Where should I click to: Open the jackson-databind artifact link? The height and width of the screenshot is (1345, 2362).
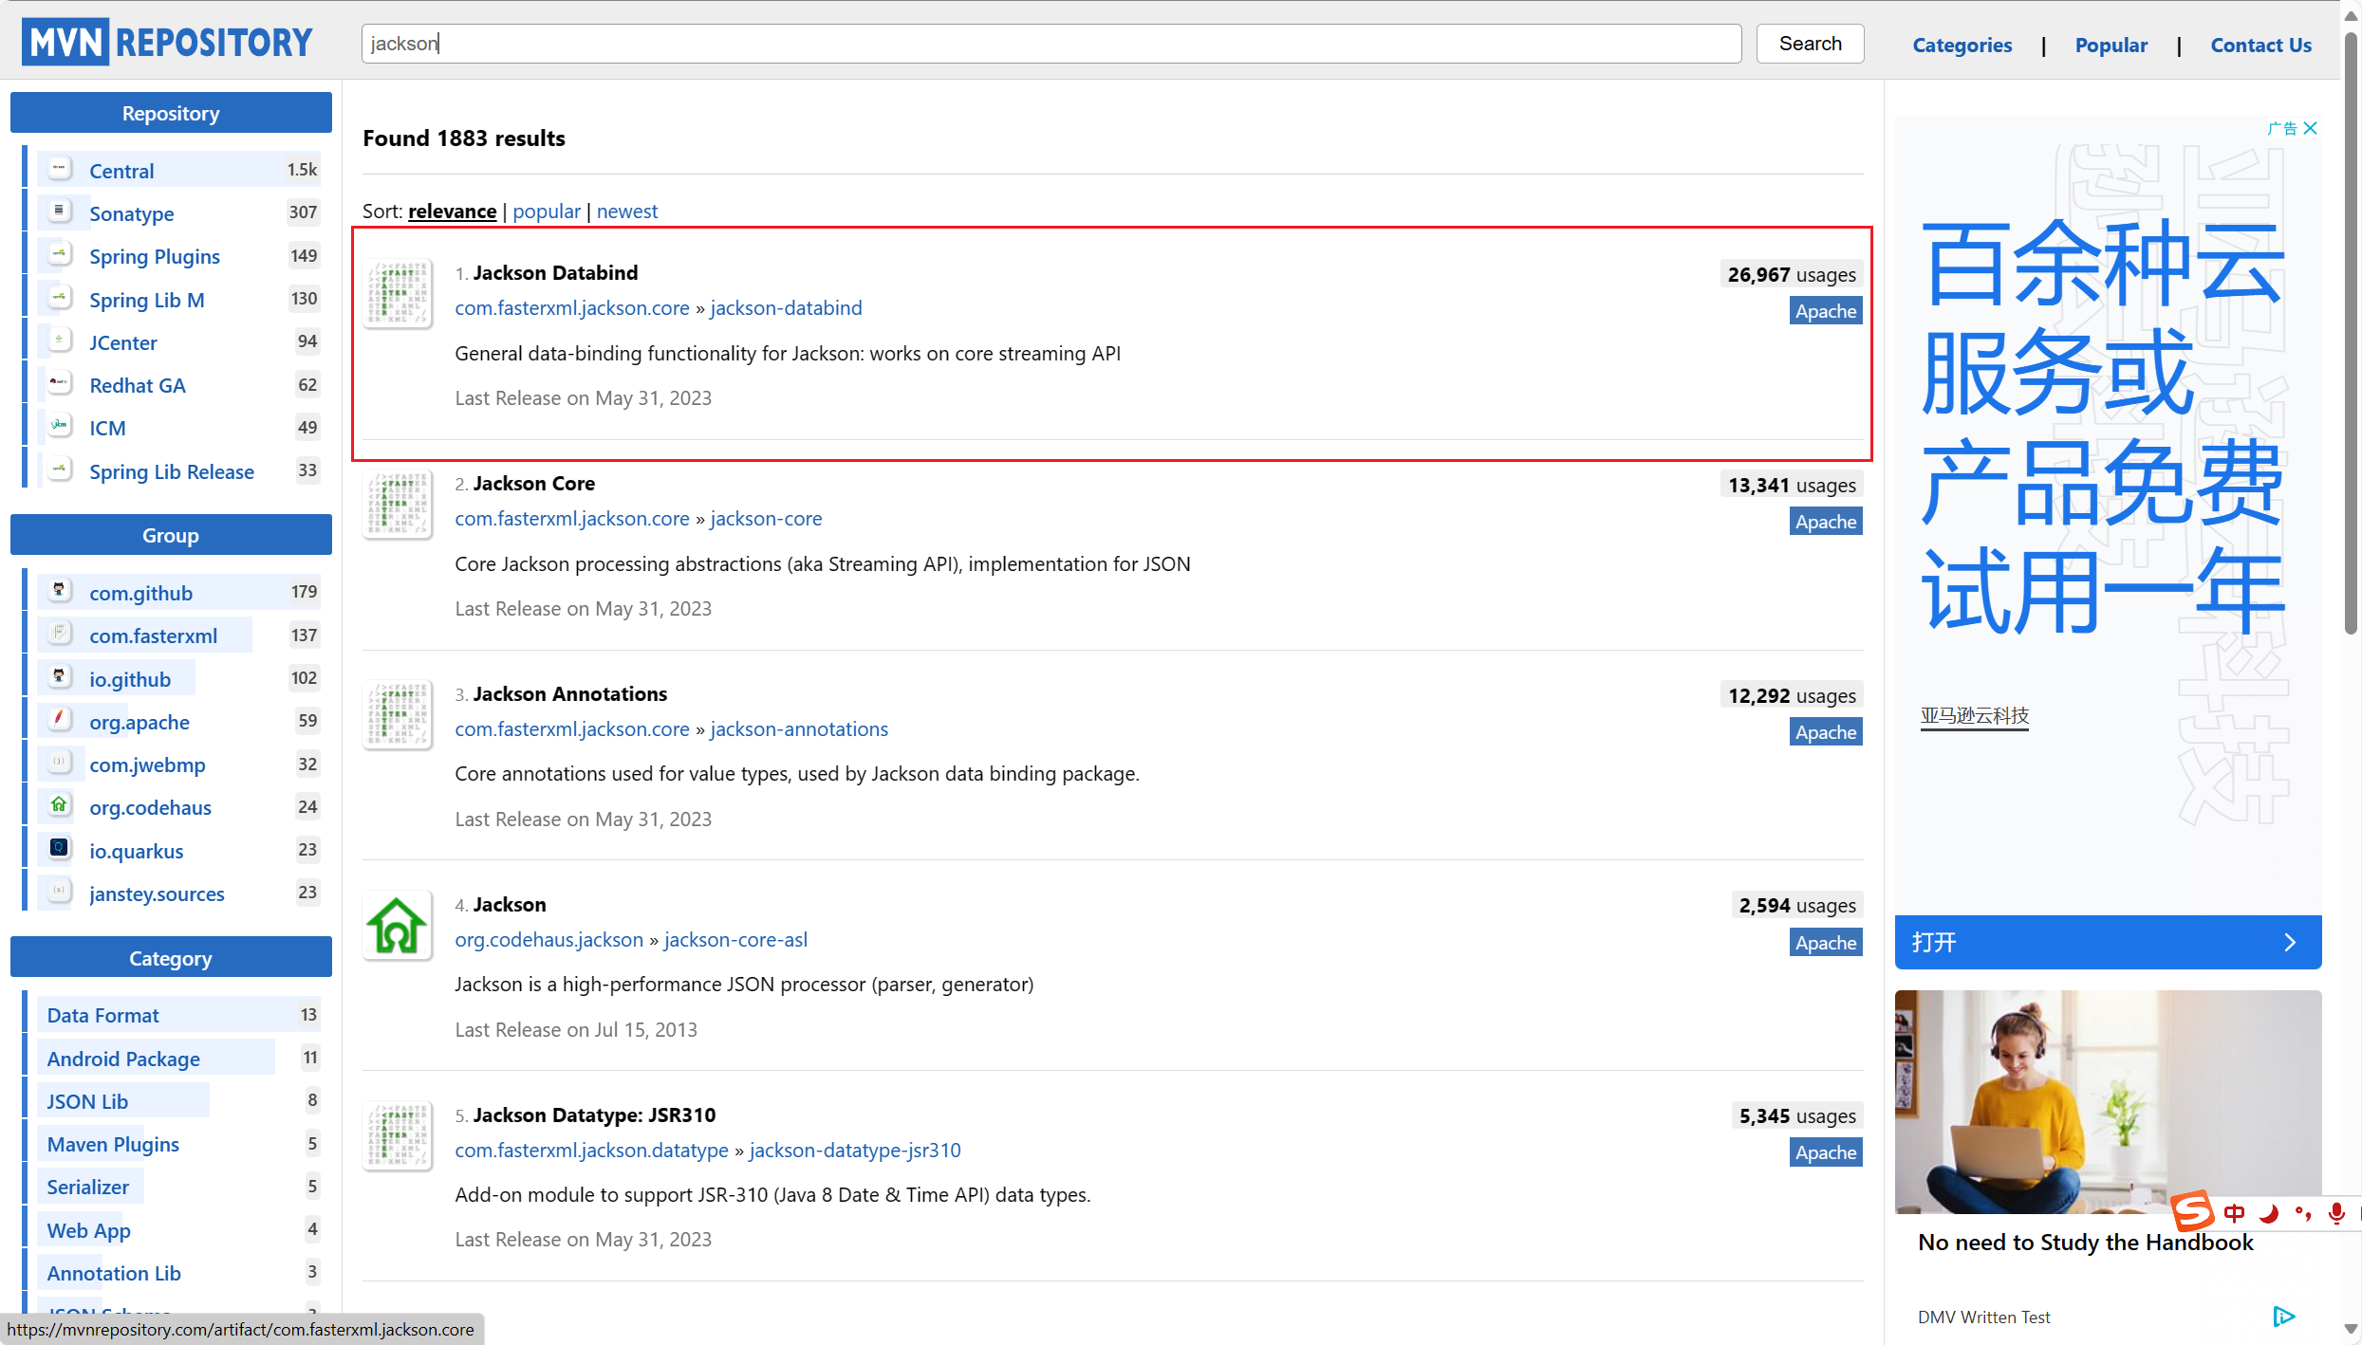click(x=786, y=307)
